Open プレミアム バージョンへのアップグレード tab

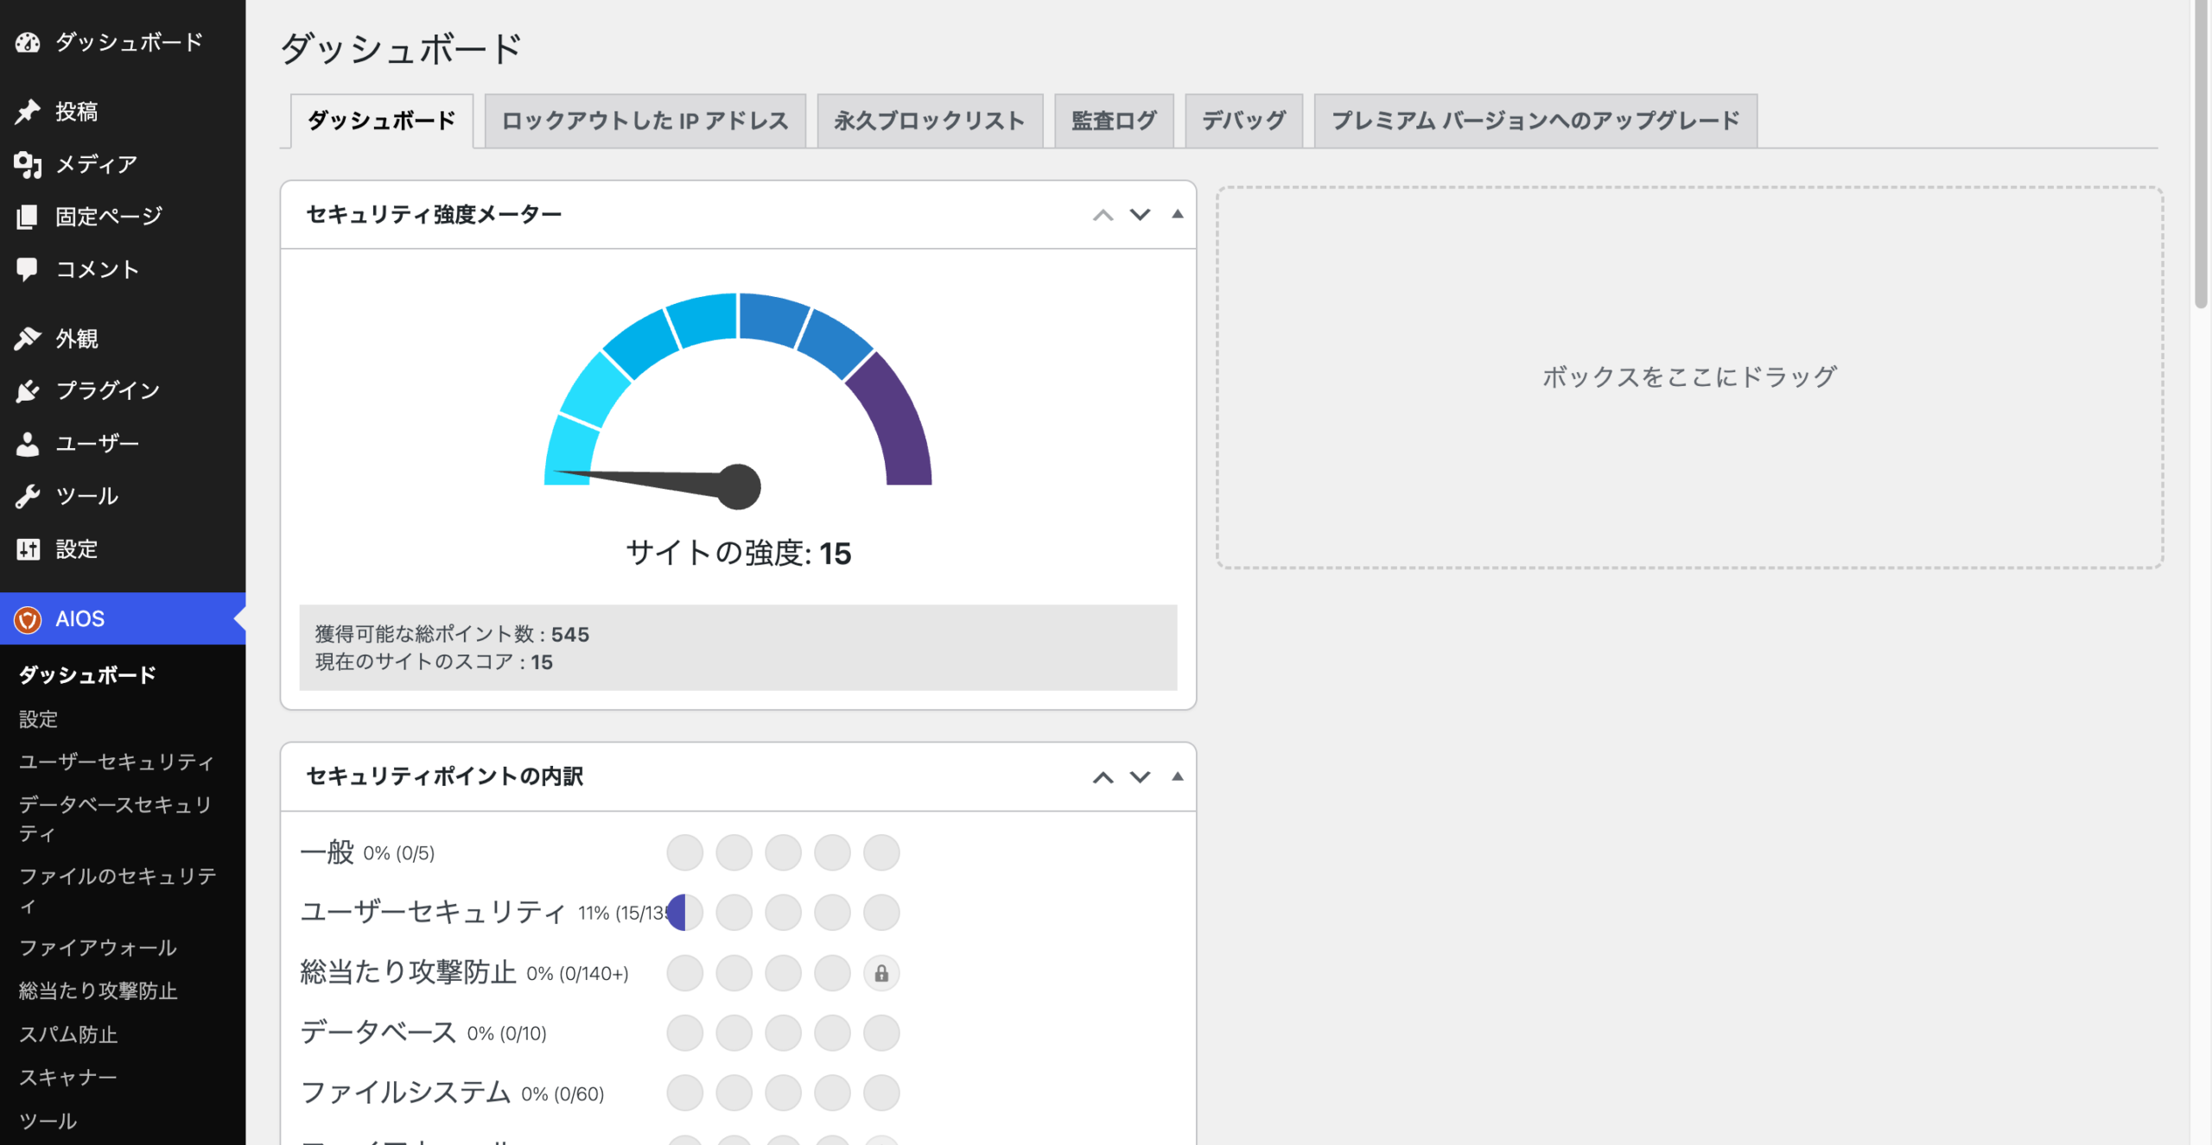coord(1535,121)
